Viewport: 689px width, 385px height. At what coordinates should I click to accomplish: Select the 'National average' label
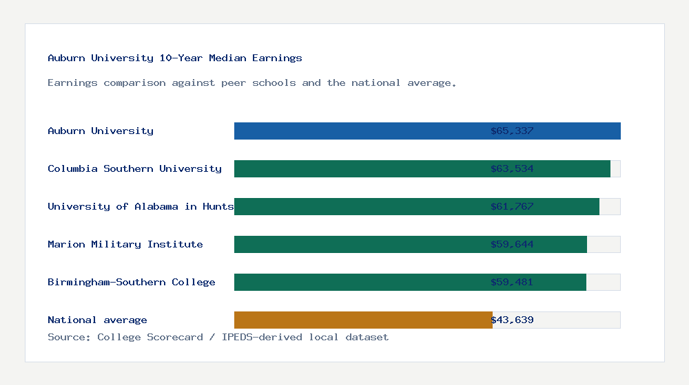click(97, 320)
